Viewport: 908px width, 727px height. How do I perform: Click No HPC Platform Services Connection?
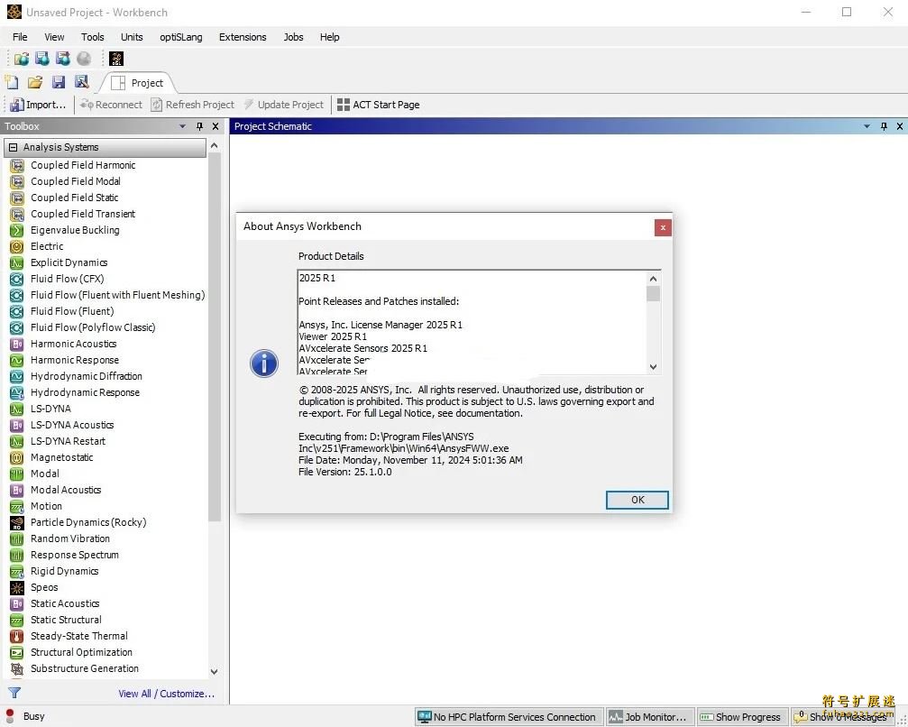click(508, 716)
